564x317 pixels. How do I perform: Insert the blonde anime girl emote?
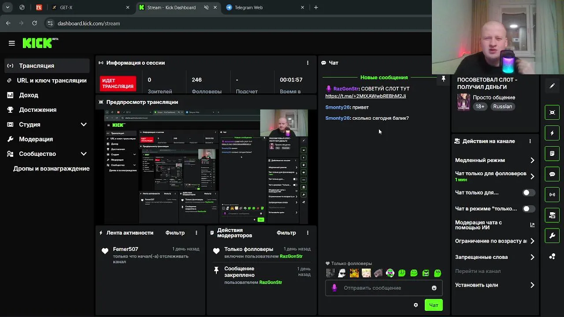(366, 273)
